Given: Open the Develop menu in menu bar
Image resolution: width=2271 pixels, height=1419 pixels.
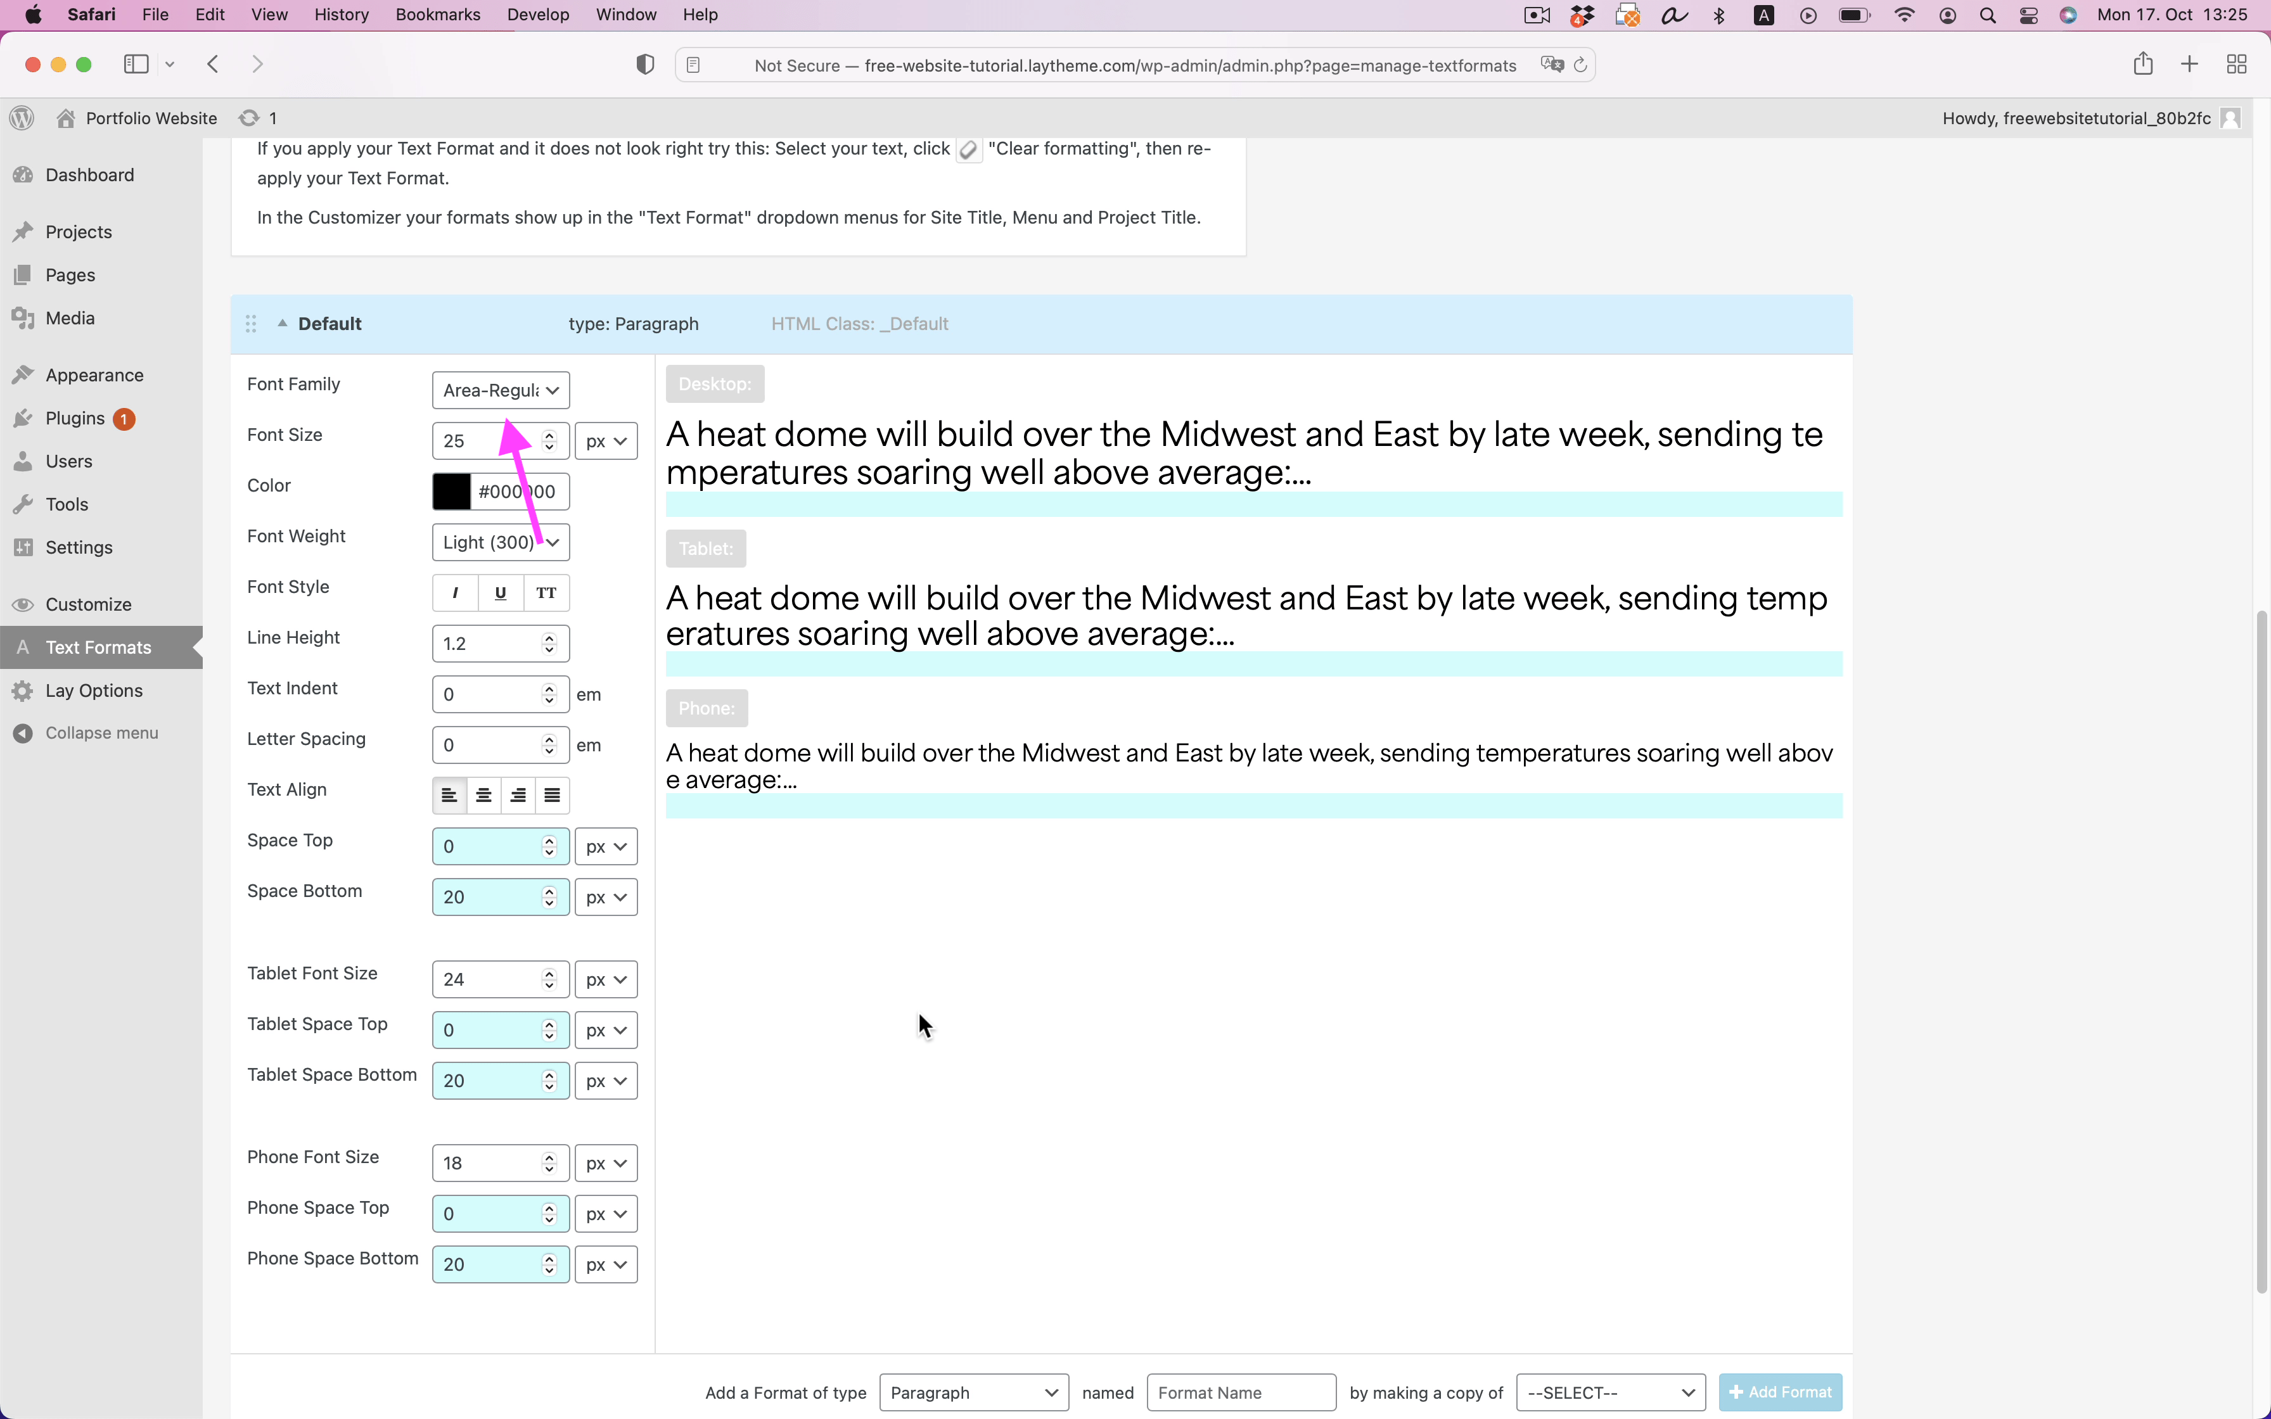Looking at the screenshot, I should (538, 15).
